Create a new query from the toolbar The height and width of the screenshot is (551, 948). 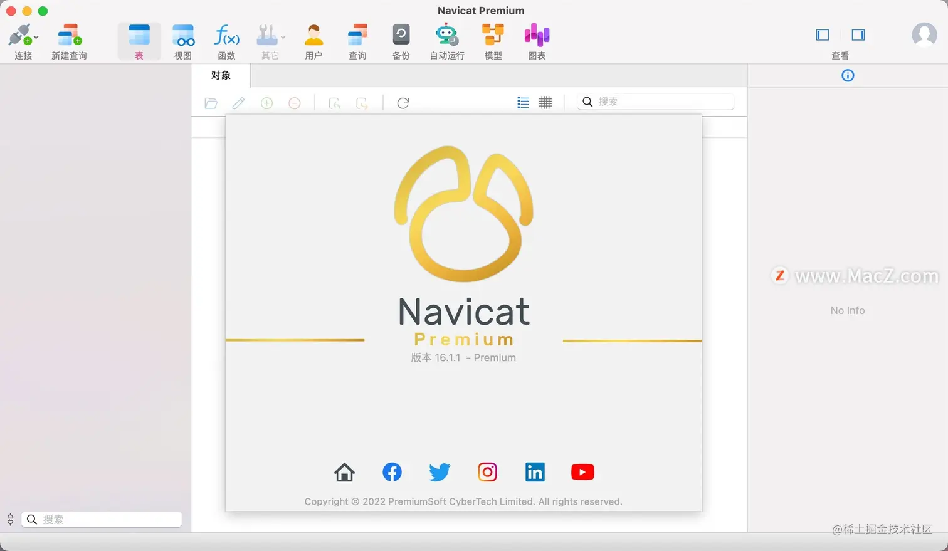pyautogui.click(x=69, y=41)
